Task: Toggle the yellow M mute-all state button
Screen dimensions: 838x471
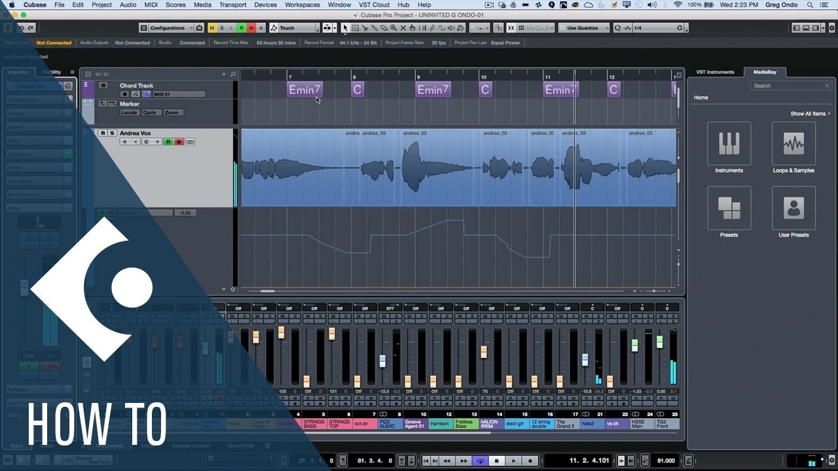Action: [x=212, y=28]
